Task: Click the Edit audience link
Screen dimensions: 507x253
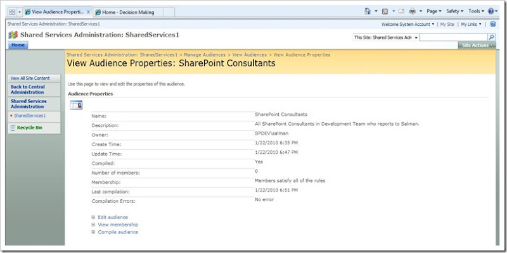Action: click(x=113, y=217)
